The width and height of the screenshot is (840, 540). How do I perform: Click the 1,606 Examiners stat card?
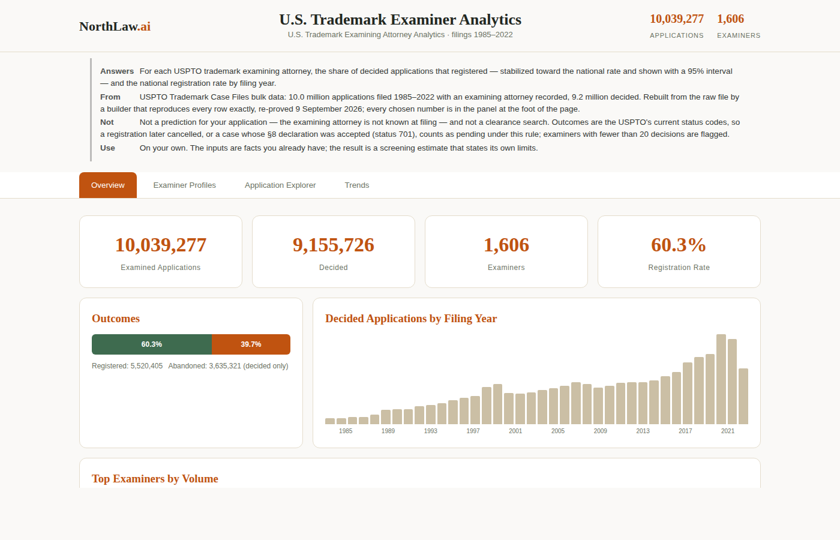tap(506, 251)
